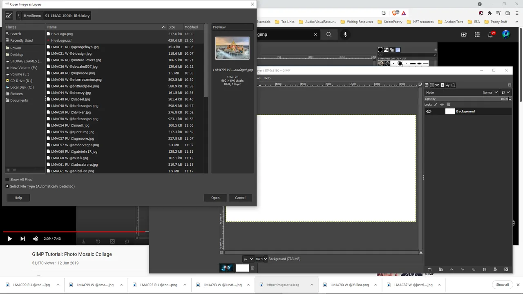523x294 pixels.
Task: Click the Help menu in GIMP
Action: (267, 78)
